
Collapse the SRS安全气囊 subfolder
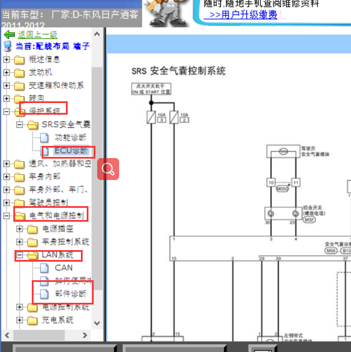click(20, 124)
